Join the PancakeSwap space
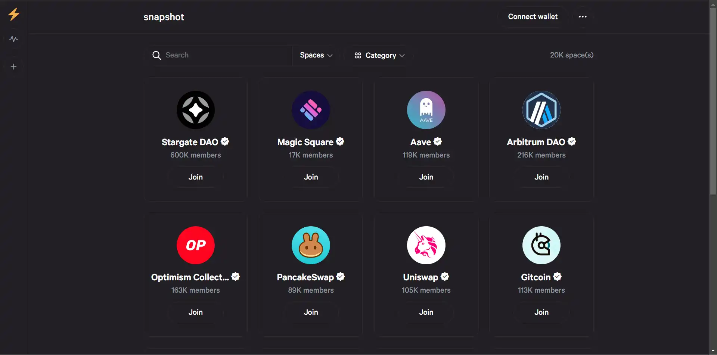This screenshot has height=355, width=717. click(x=311, y=312)
